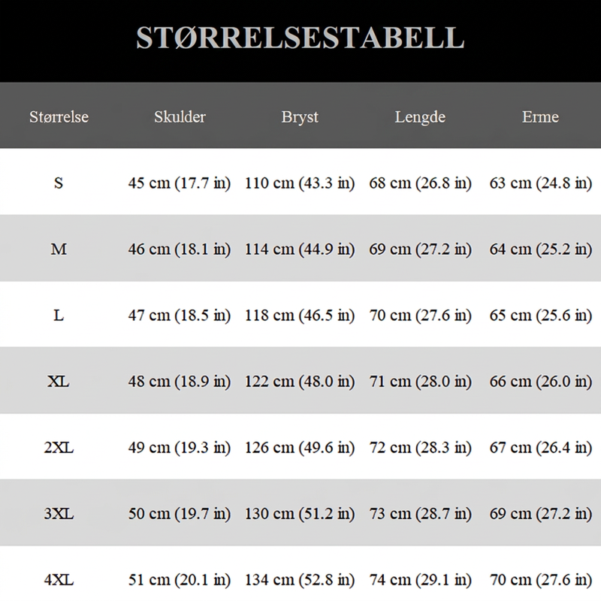Click the Bryst column header
Screen dimensions: 601x601
pyautogui.click(x=300, y=117)
